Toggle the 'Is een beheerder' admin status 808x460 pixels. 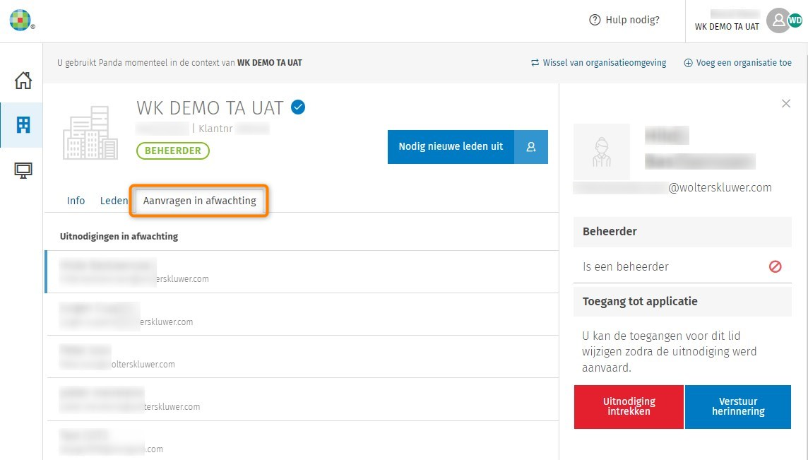(775, 267)
